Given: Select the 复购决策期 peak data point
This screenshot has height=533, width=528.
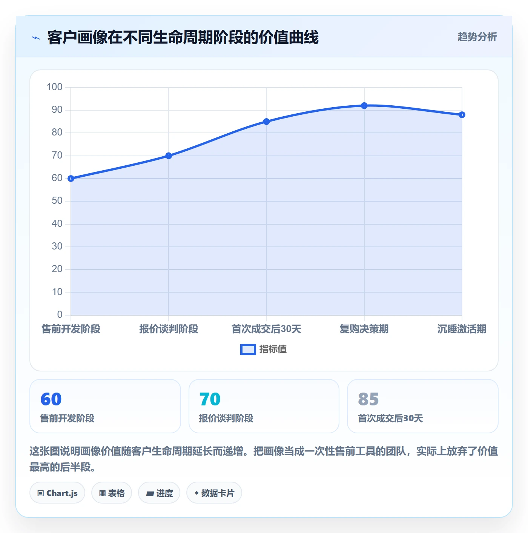Looking at the screenshot, I should tap(364, 106).
